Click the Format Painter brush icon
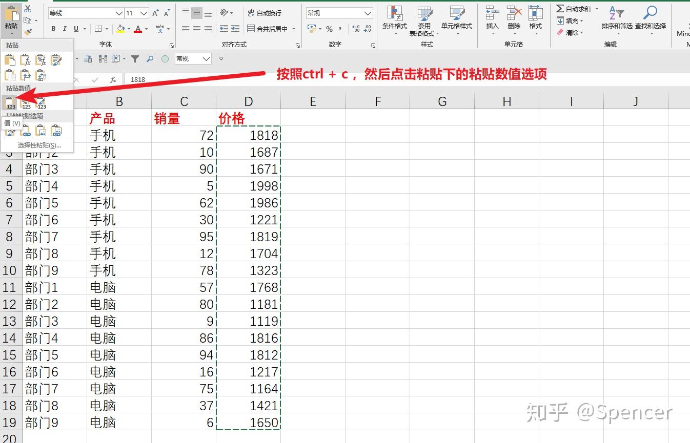 click(x=28, y=32)
